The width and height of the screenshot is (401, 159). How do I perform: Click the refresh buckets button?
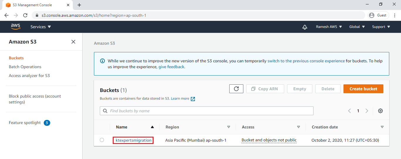[236, 89]
